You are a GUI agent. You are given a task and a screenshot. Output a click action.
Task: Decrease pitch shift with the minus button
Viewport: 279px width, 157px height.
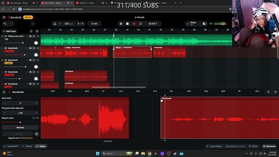[4, 103]
